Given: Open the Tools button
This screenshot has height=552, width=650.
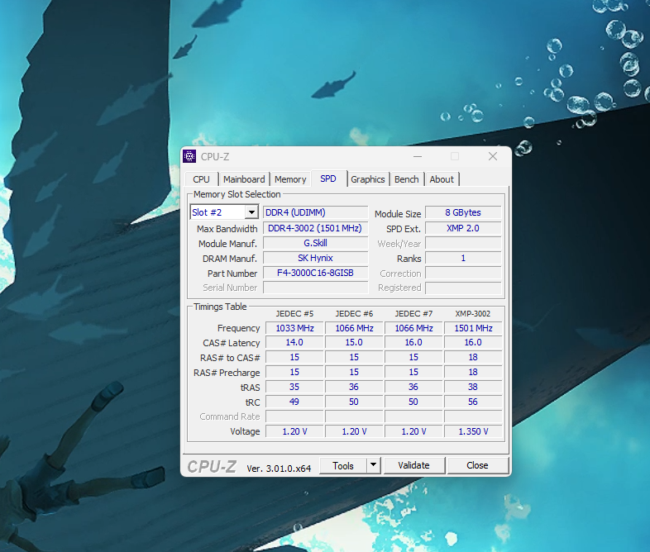Looking at the screenshot, I should tap(343, 466).
